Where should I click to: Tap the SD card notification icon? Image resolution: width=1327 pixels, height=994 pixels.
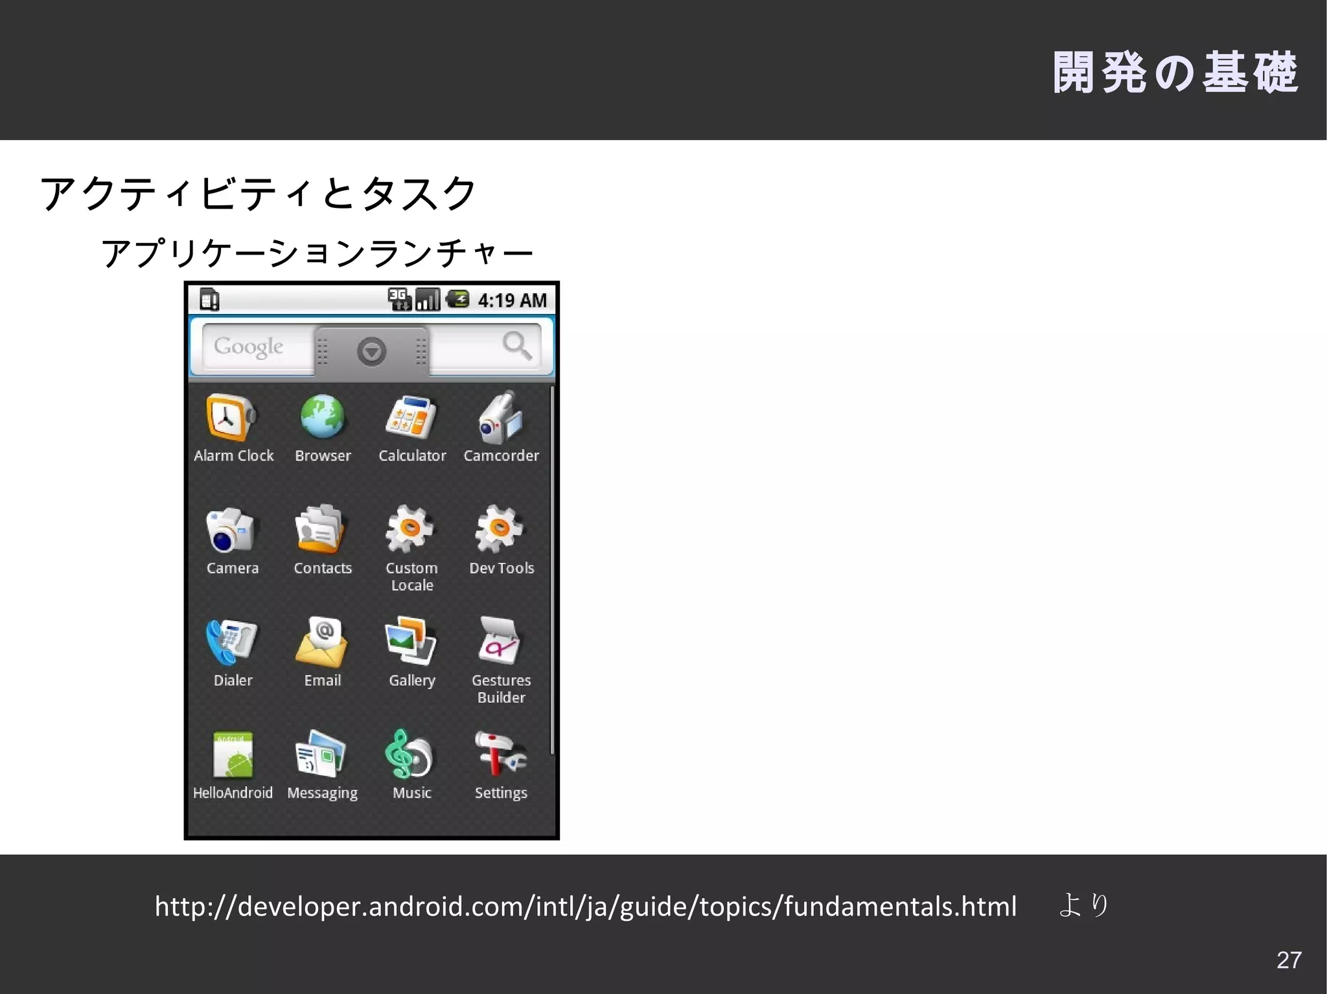pyautogui.click(x=209, y=300)
